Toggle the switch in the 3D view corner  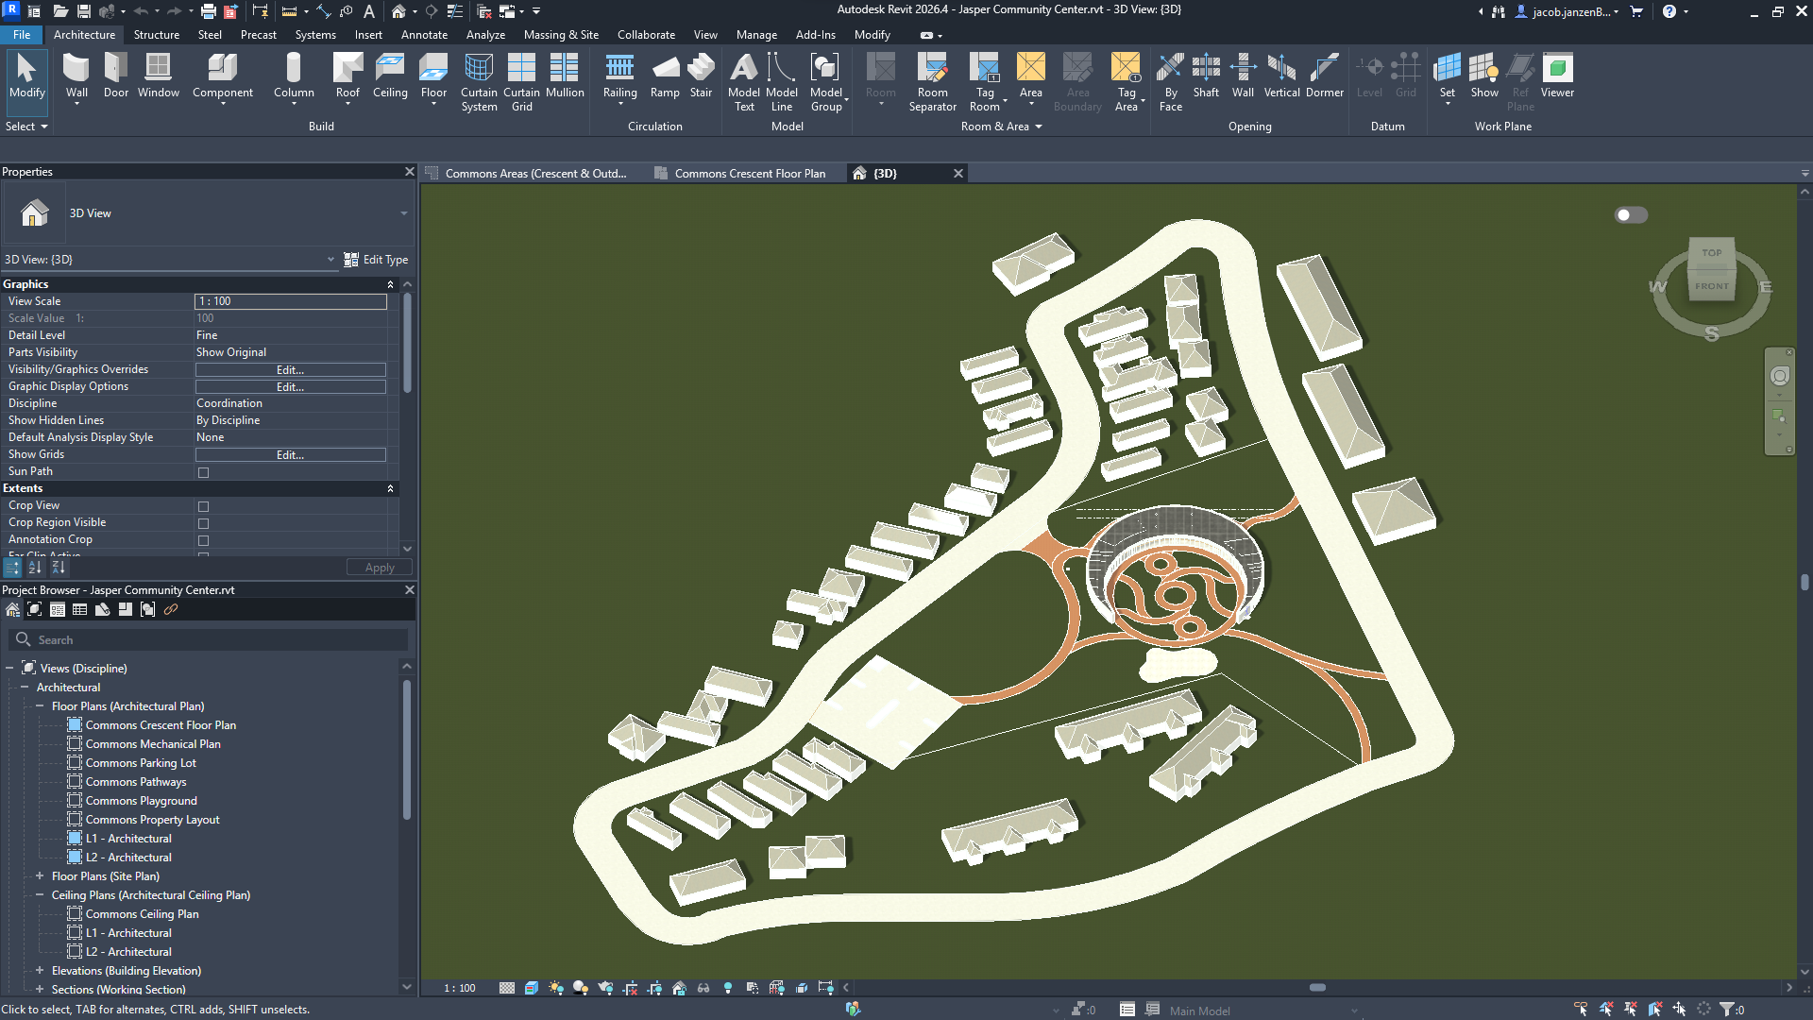point(1631,215)
